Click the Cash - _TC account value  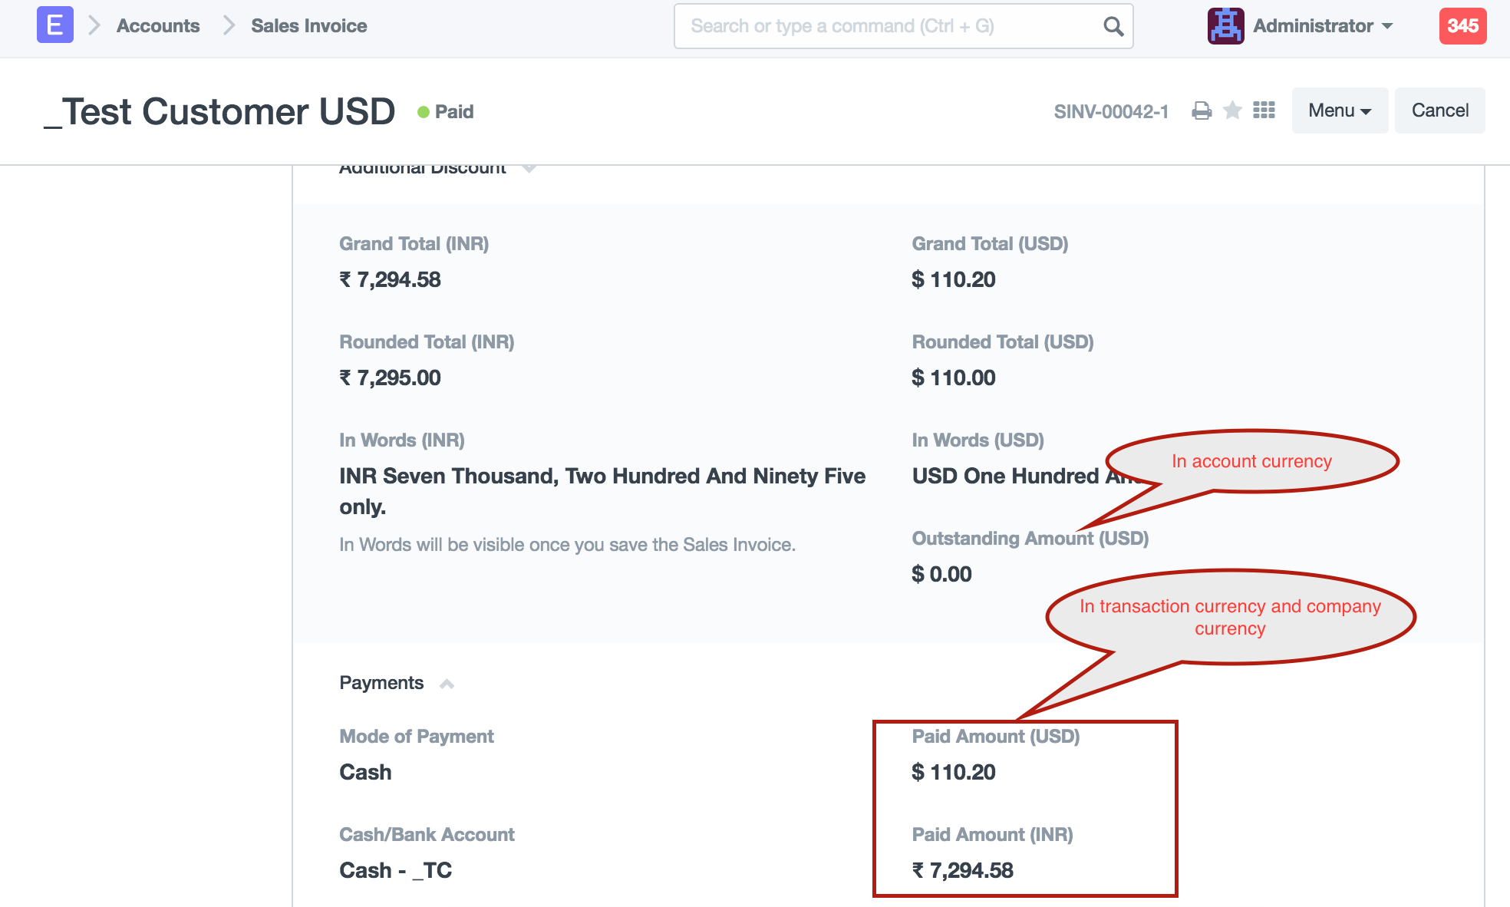(x=395, y=870)
